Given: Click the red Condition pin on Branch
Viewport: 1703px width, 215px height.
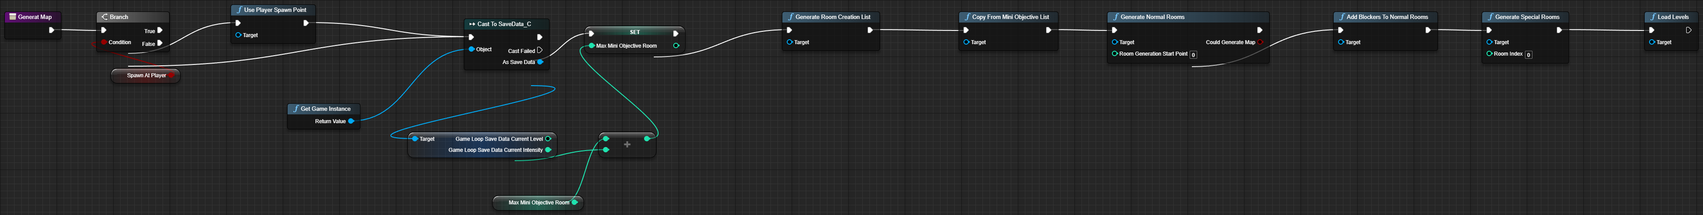Looking at the screenshot, I should click(104, 42).
